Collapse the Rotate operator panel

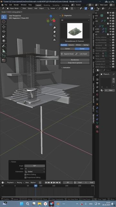10,162
